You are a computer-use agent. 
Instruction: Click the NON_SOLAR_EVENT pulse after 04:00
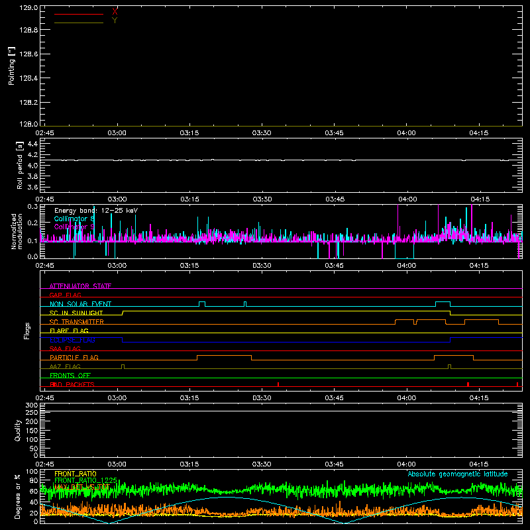tap(443, 304)
